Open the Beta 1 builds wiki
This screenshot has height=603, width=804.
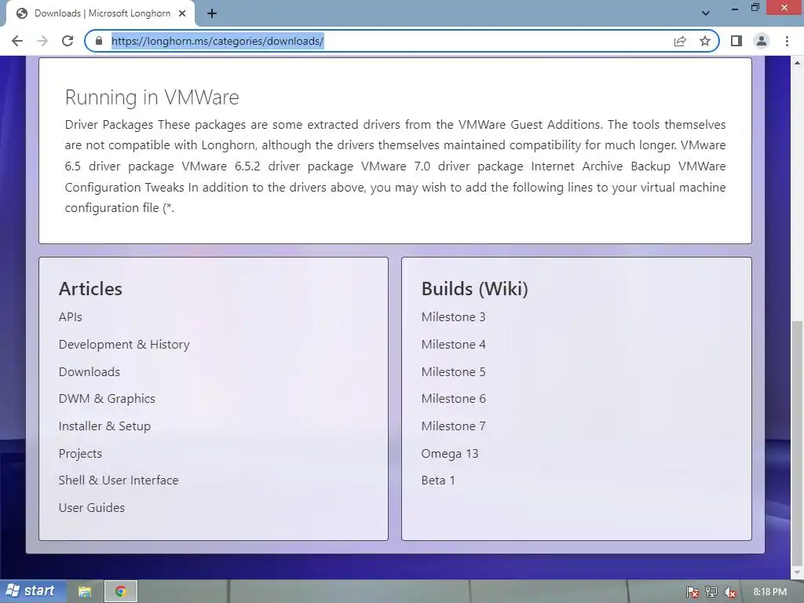438,481
